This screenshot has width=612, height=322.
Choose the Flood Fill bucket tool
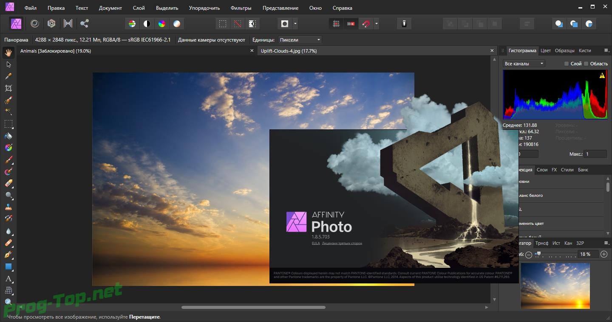tap(8, 136)
